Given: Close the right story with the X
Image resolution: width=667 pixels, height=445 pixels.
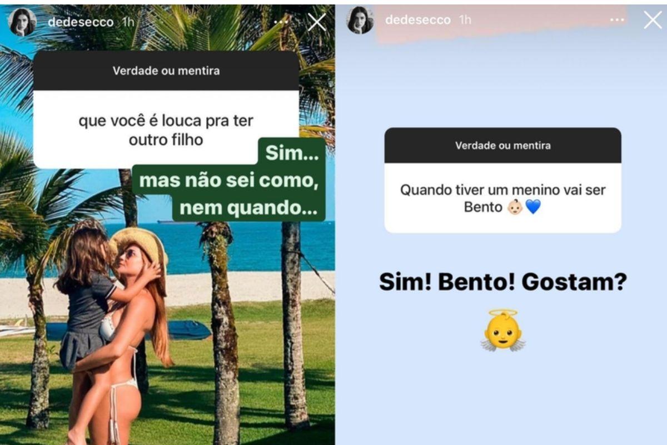Looking at the screenshot, I should pyautogui.click(x=653, y=20).
